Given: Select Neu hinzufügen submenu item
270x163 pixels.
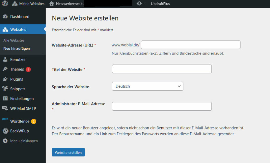Looking at the screenshot, I should (x=17, y=48).
